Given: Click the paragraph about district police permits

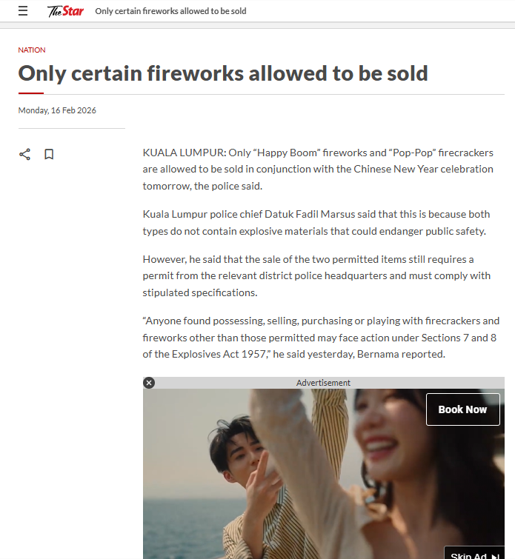Looking at the screenshot, I should tap(316, 276).
